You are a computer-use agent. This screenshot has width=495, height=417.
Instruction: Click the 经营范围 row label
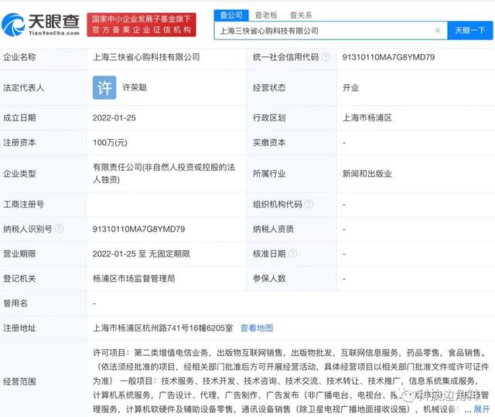[19, 381]
